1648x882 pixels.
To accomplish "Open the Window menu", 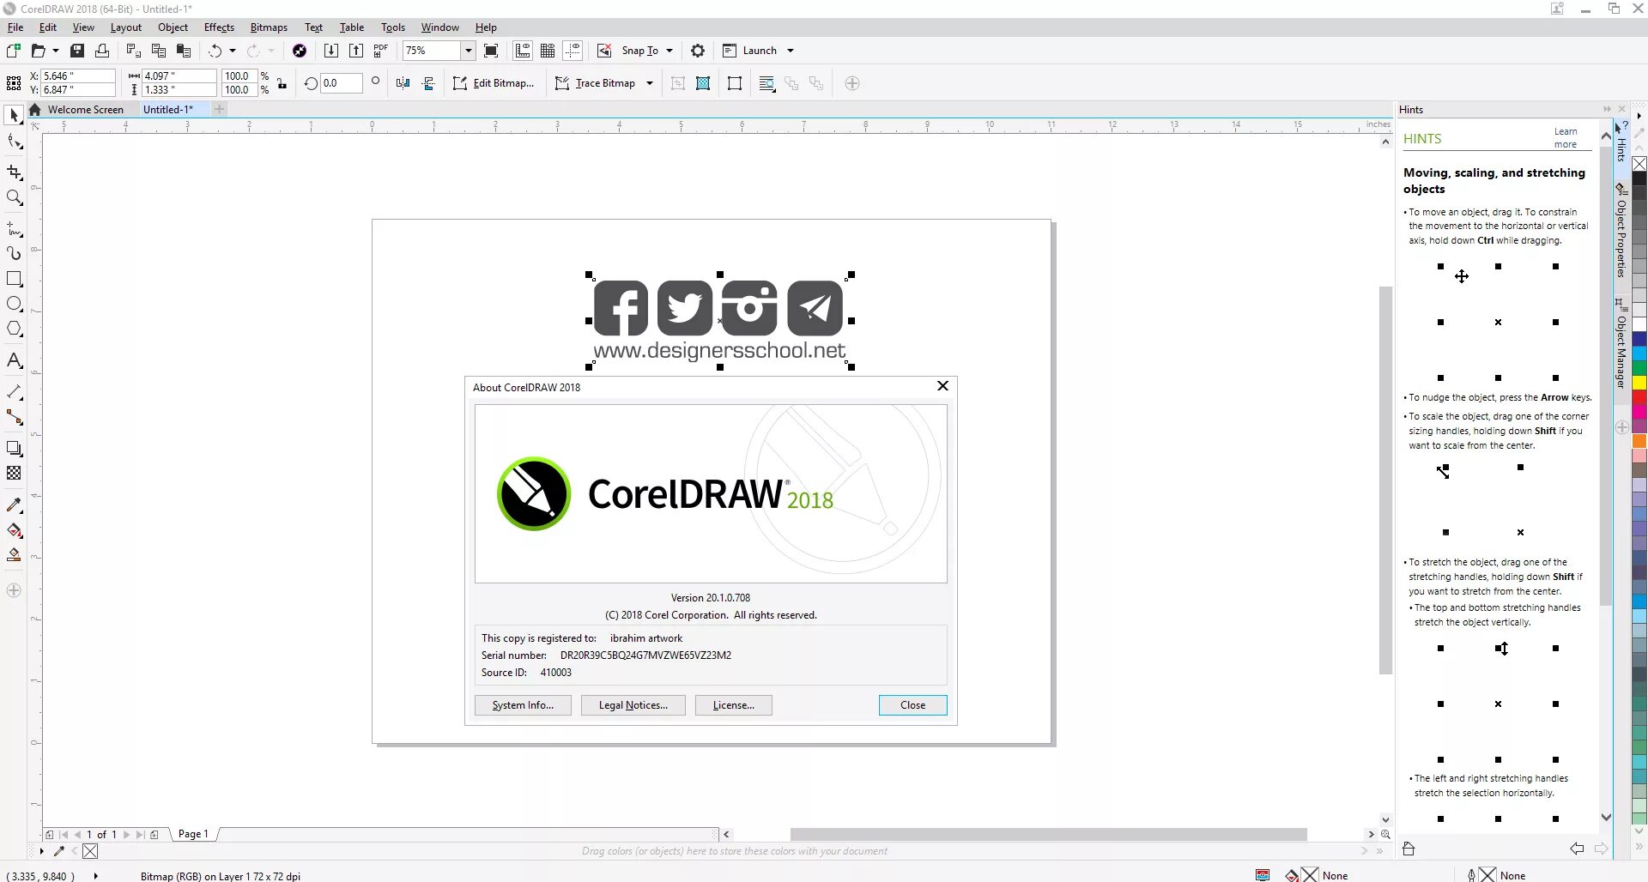I will click(x=439, y=27).
